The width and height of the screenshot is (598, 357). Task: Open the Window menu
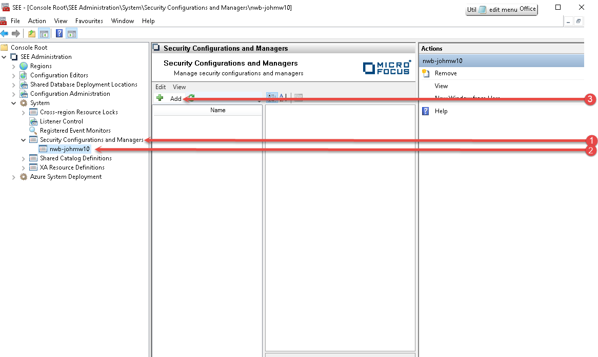point(123,21)
